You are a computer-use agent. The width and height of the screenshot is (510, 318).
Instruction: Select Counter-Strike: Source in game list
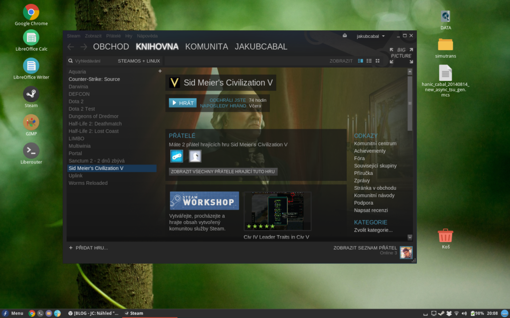[94, 79]
